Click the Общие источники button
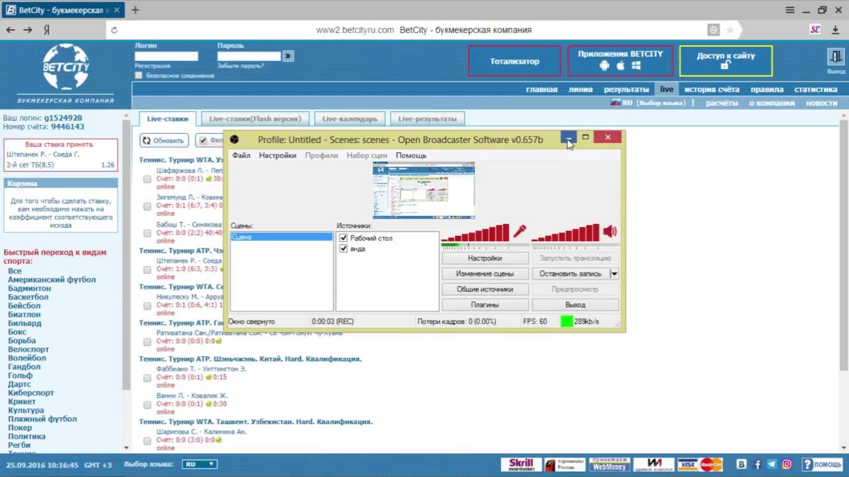Viewport: 849px width, 477px height. pos(485,290)
